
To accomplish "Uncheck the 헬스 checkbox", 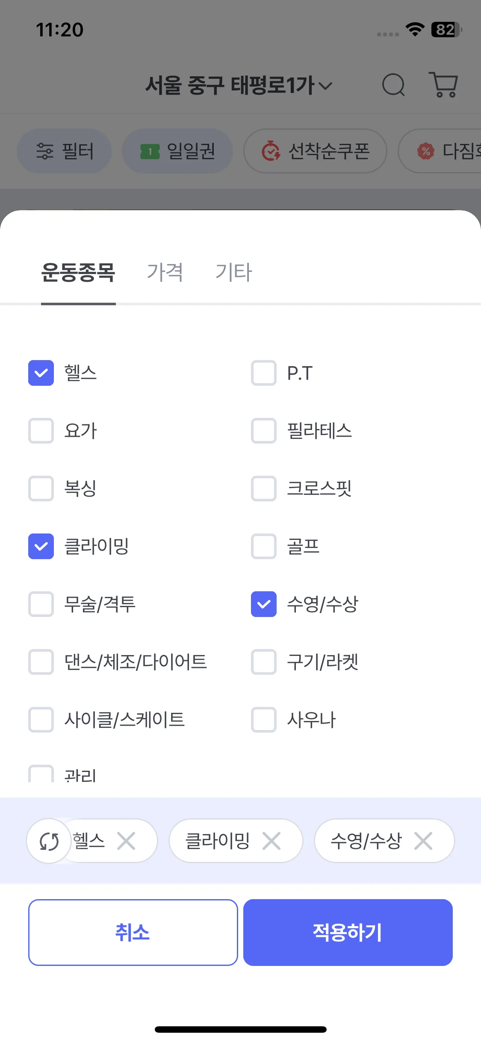I will click(x=41, y=373).
